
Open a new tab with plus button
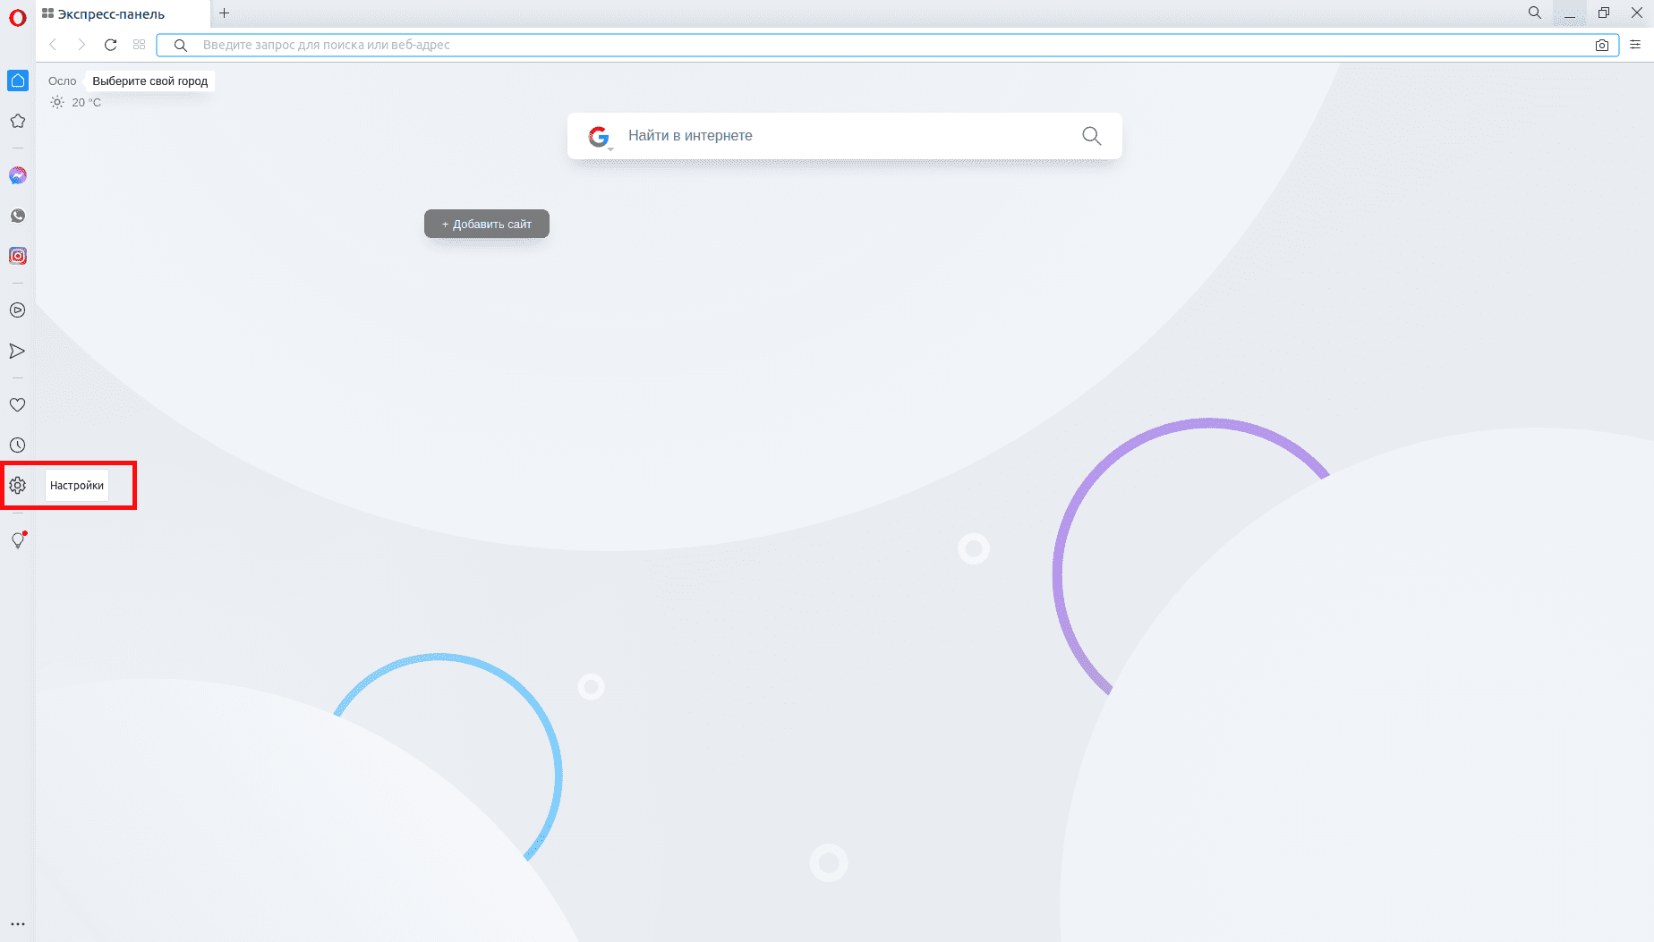pos(225,13)
